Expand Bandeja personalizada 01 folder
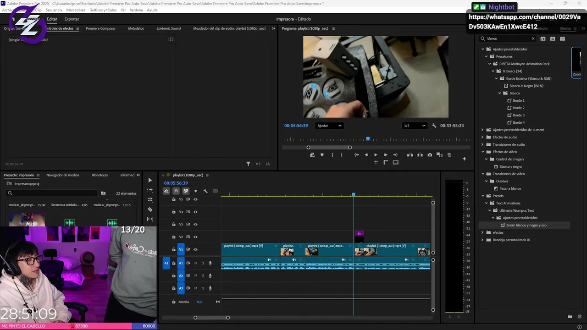The width and height of the screenshot is (587, 330). [482, 240]
